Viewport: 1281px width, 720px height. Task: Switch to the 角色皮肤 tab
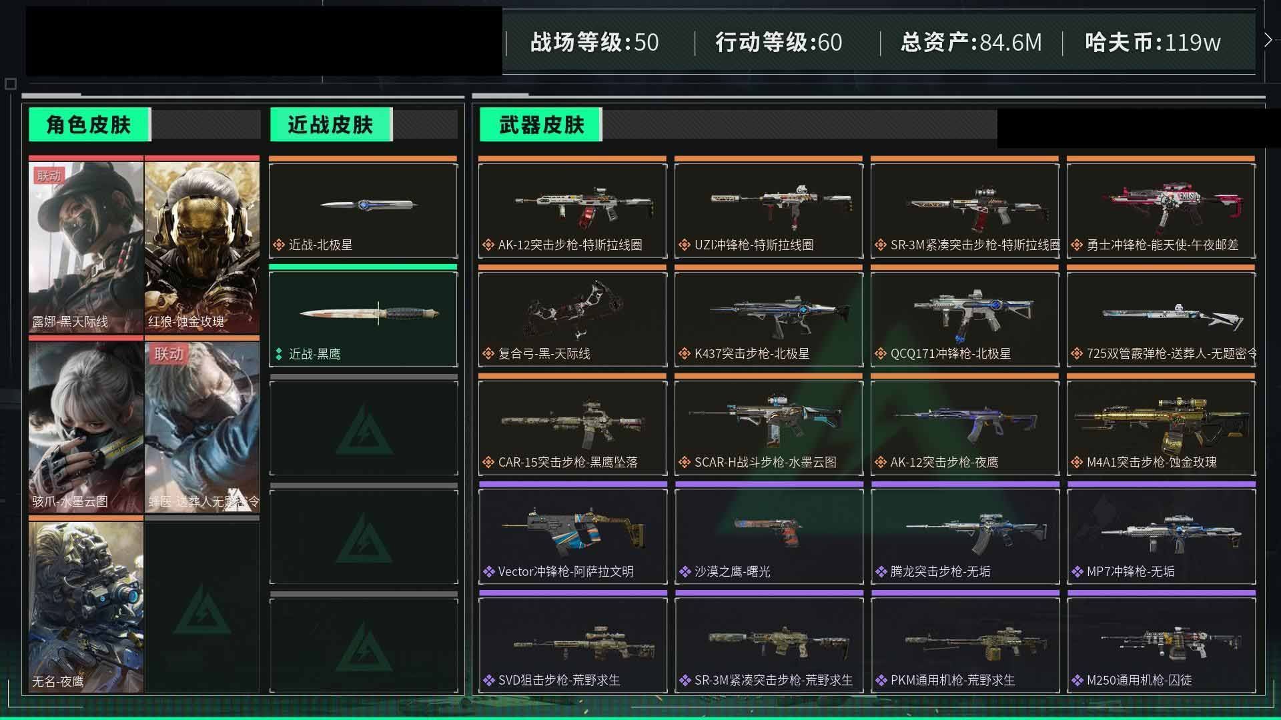pos(89,125)
